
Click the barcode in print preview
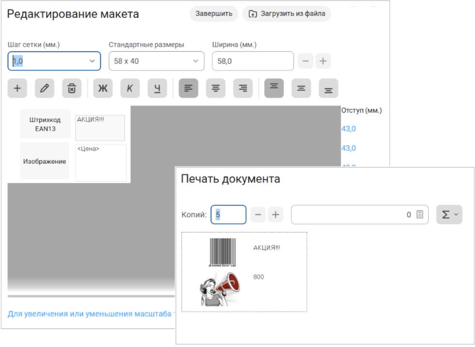click(x=222, y=252)
